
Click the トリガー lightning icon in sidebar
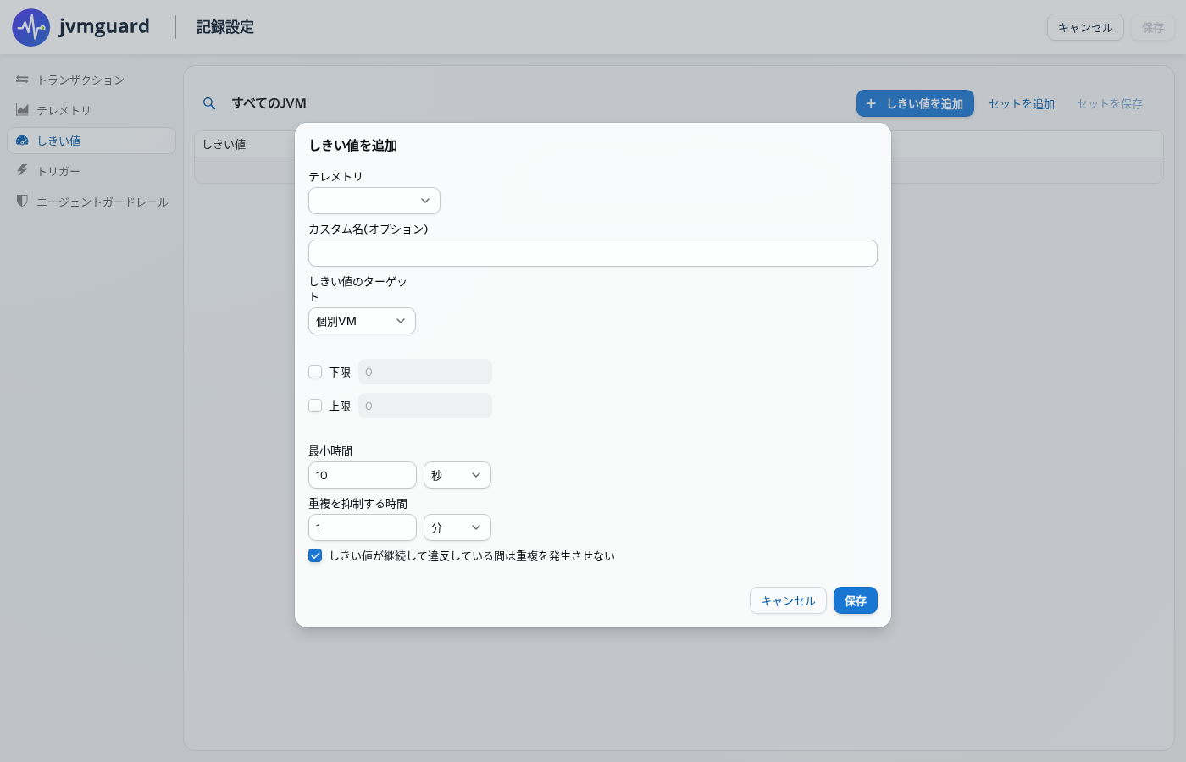pos(22,170)
